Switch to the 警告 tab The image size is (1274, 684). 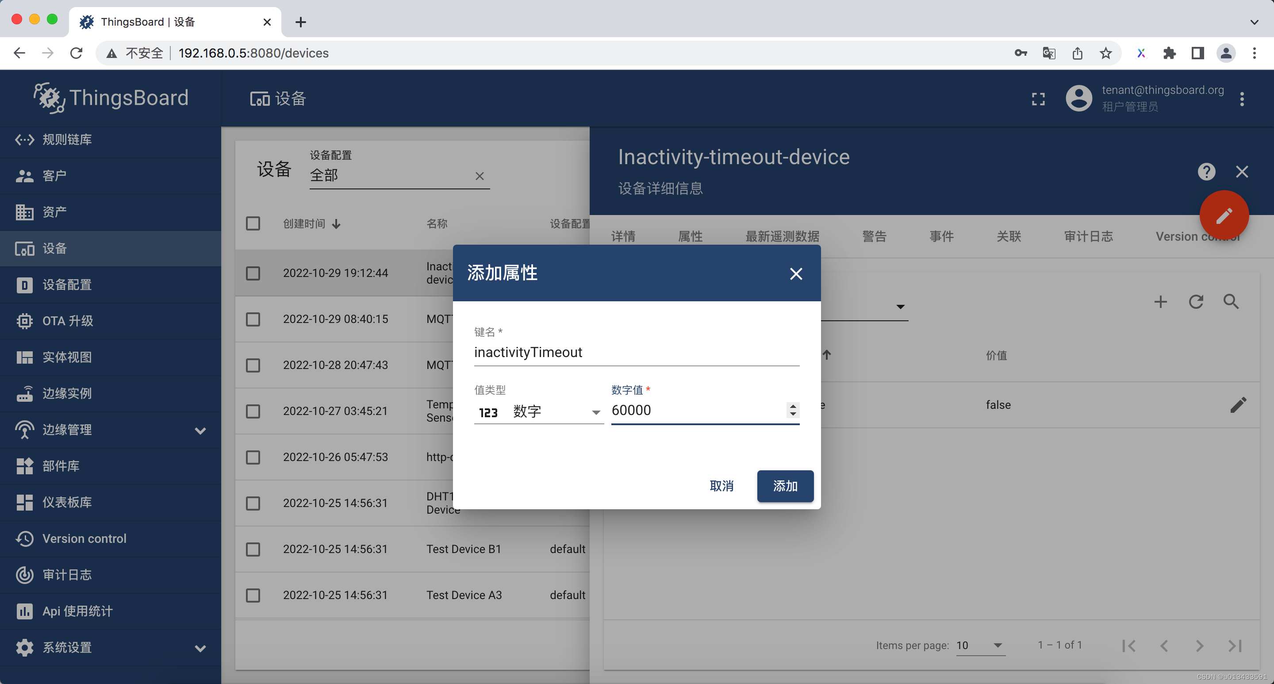[874, 236]
